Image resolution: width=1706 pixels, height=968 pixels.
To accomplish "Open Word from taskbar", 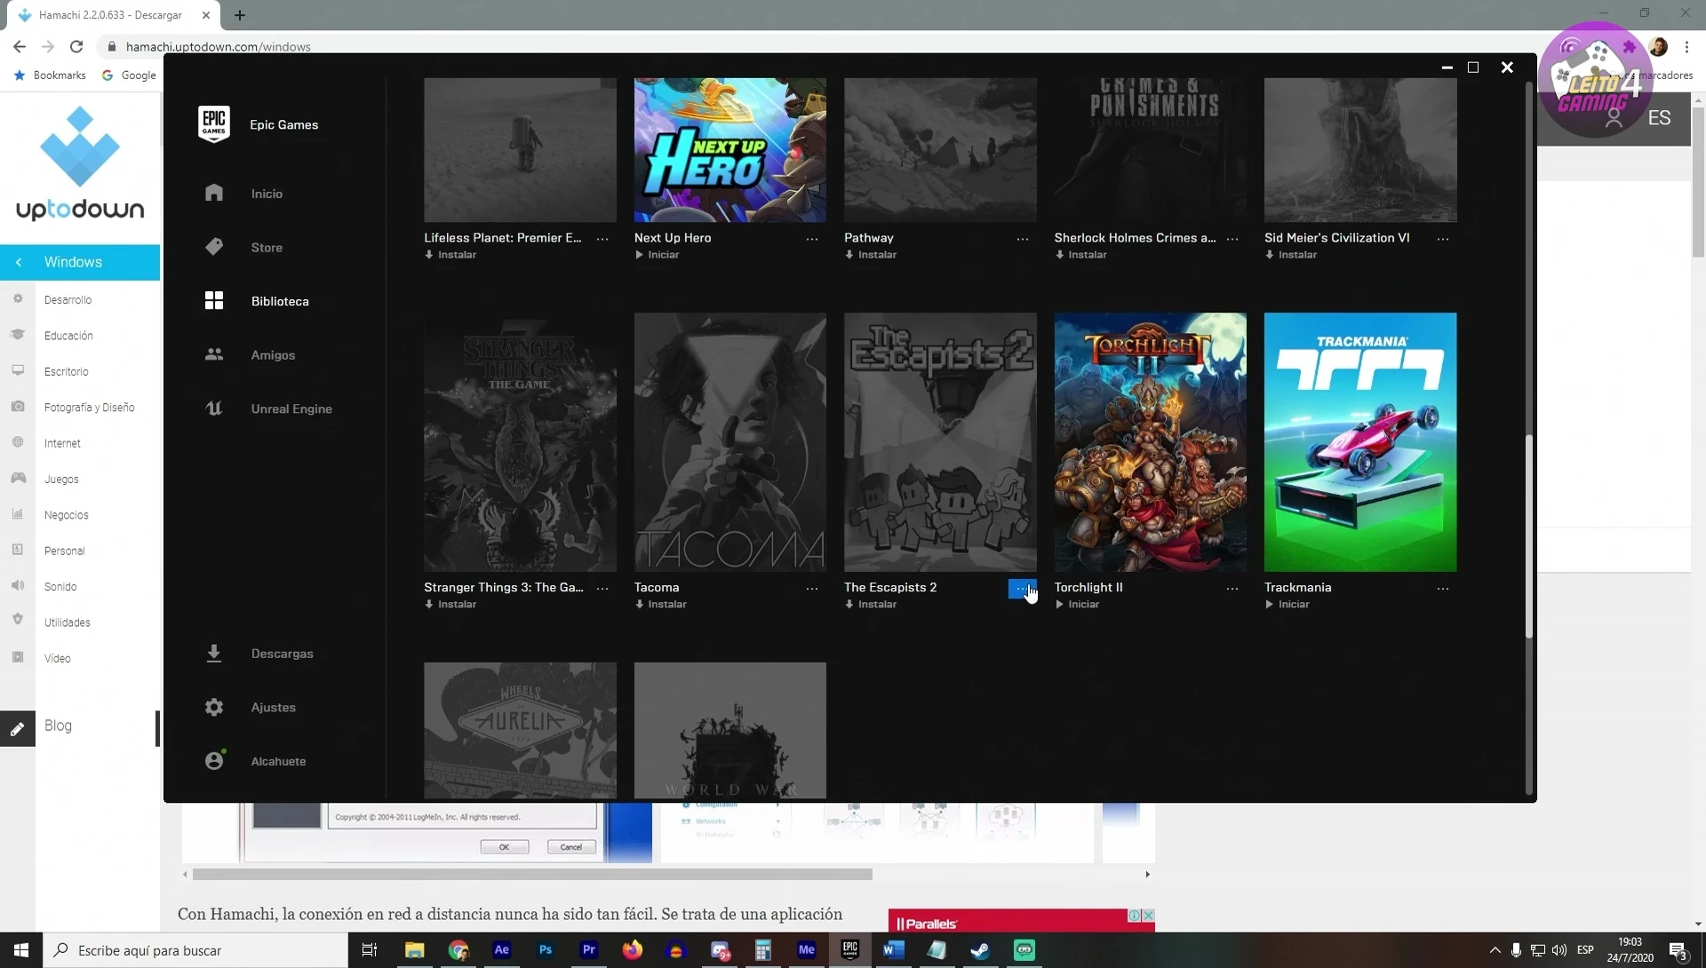I will pos(893,950).
